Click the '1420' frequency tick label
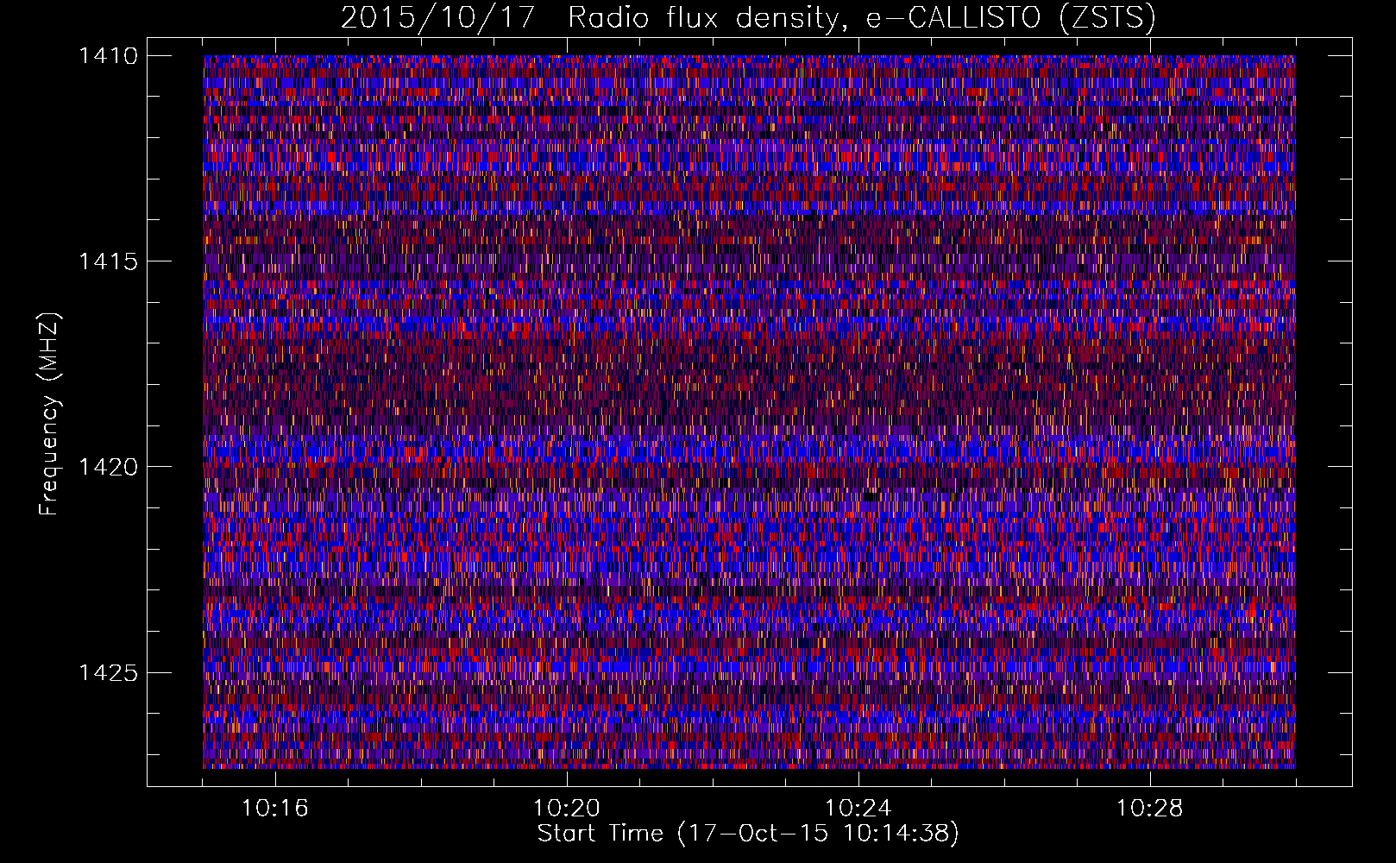Viewport: 1396px width, 863px height. [x=108, y=467]
